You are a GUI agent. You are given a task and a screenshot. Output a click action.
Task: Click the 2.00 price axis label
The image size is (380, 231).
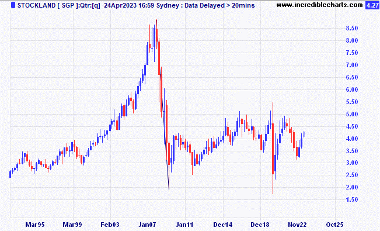pos(352,187)
